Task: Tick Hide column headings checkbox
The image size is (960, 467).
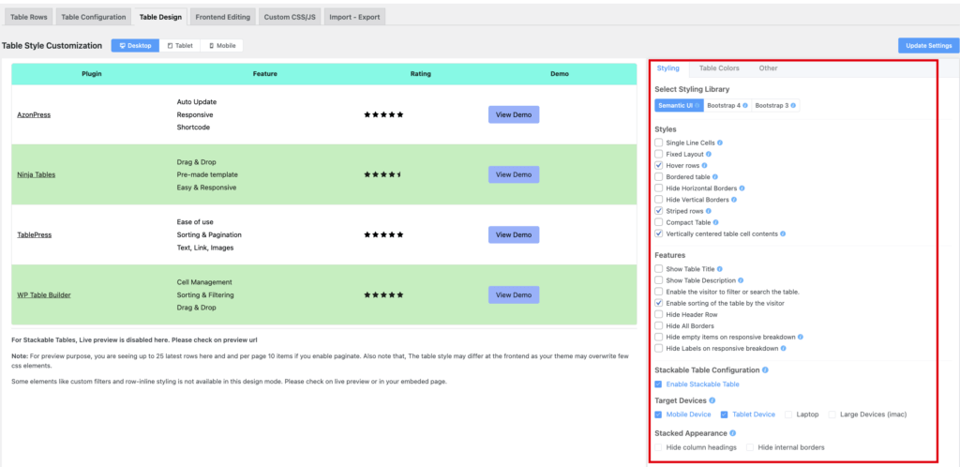Action: [x=659, y=447]
